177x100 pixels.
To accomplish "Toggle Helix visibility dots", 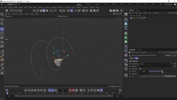I will (139, 16).
